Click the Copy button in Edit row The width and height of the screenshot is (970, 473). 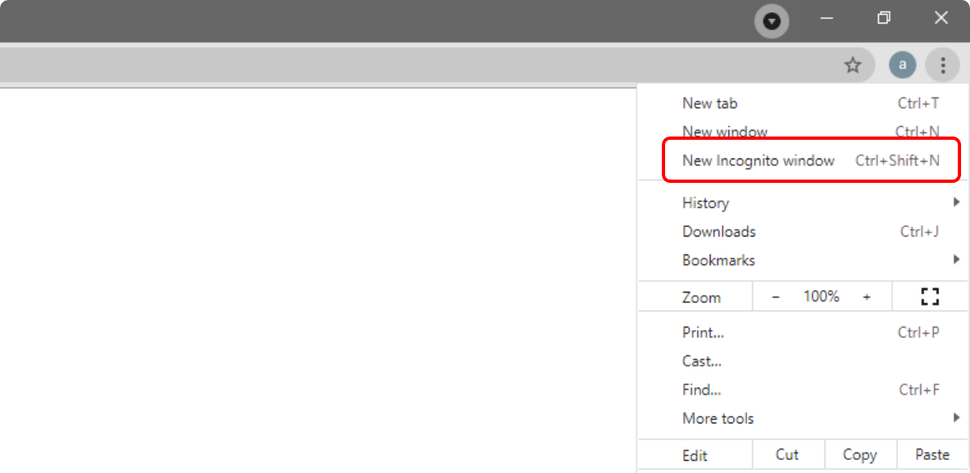(x=859, y=455)
